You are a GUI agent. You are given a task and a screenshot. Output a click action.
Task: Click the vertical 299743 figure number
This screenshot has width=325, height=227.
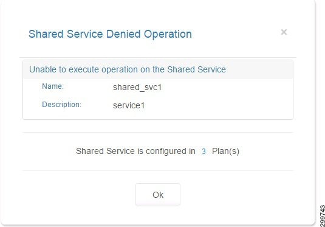322,216
